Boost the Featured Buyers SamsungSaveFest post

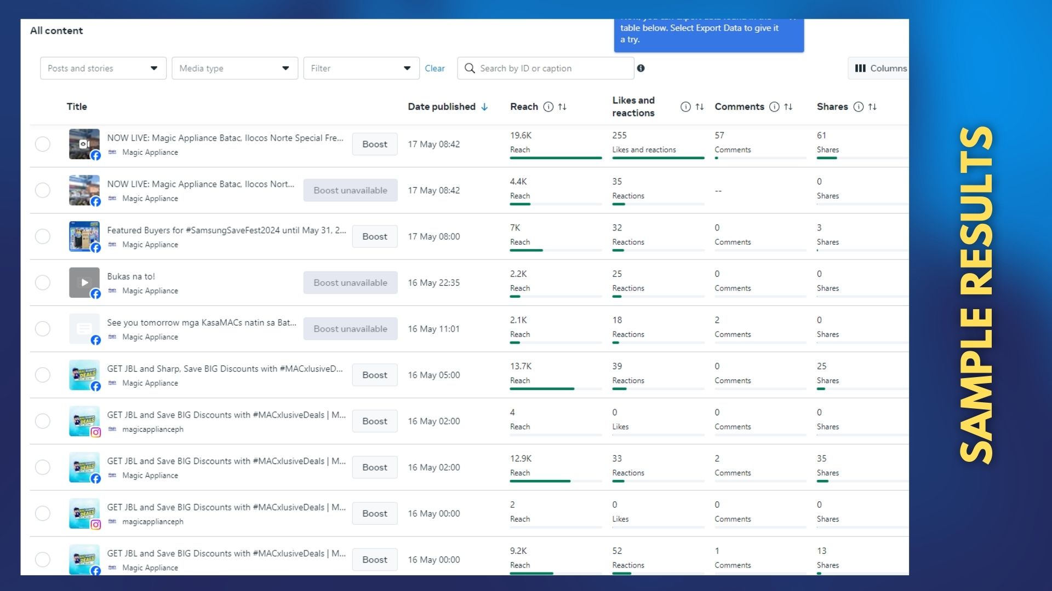374,236
